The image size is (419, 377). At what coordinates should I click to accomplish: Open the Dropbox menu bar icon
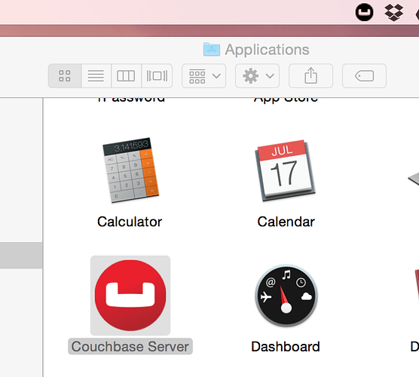tap(394, 12)
